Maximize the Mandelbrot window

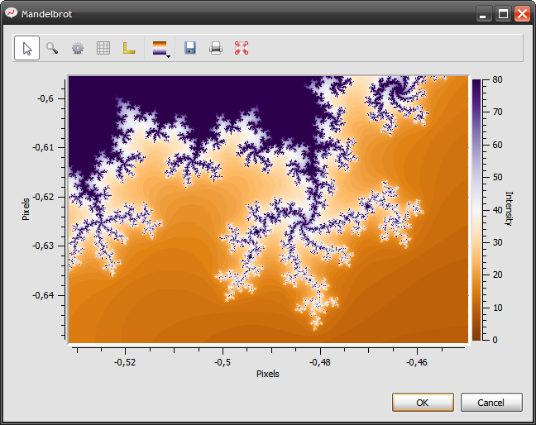[x=503, y=13]
